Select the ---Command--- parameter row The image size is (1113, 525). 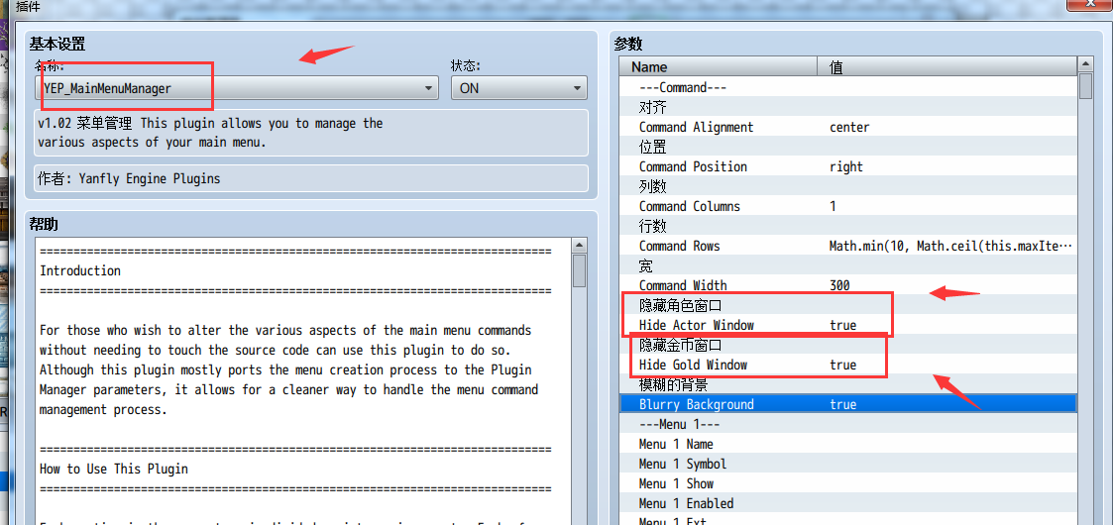pos(847,88)
